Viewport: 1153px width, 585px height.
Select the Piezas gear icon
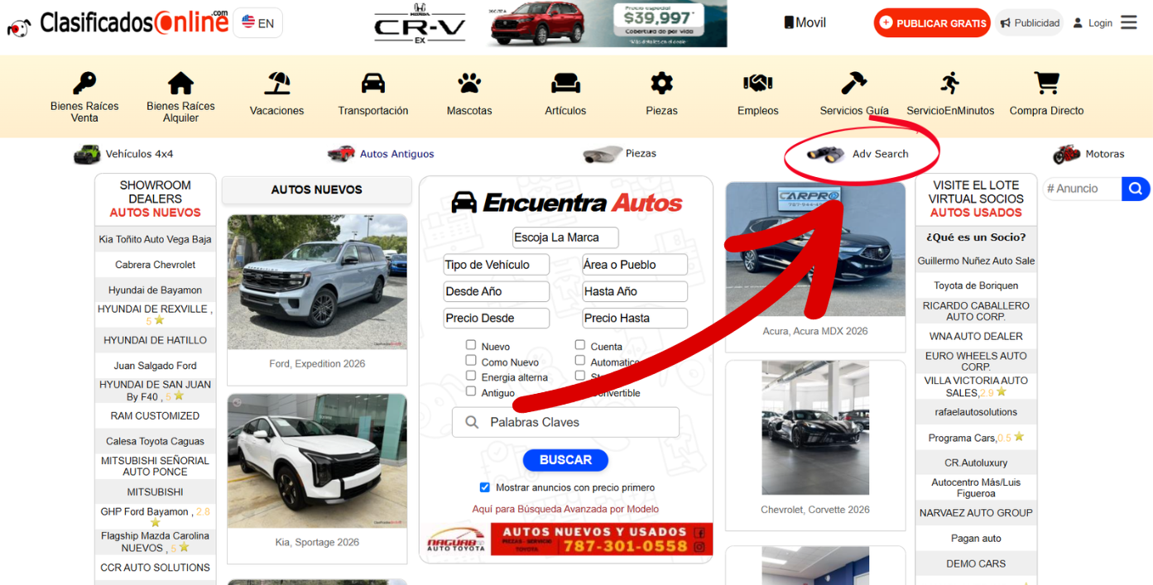[x=661, y=83]
